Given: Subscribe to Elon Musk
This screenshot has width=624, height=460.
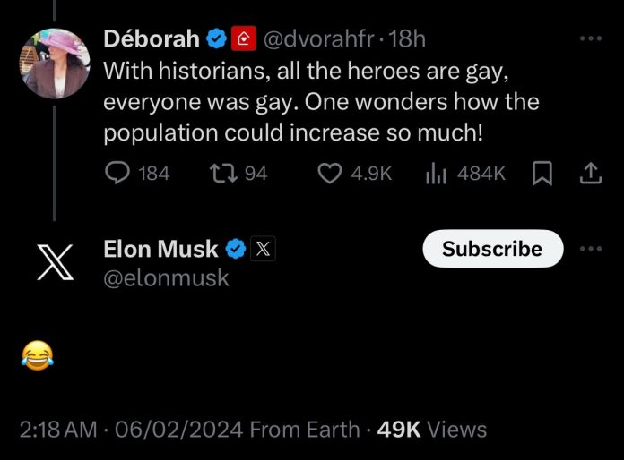Looking at the screenshot, I should [x=492, y=249].
